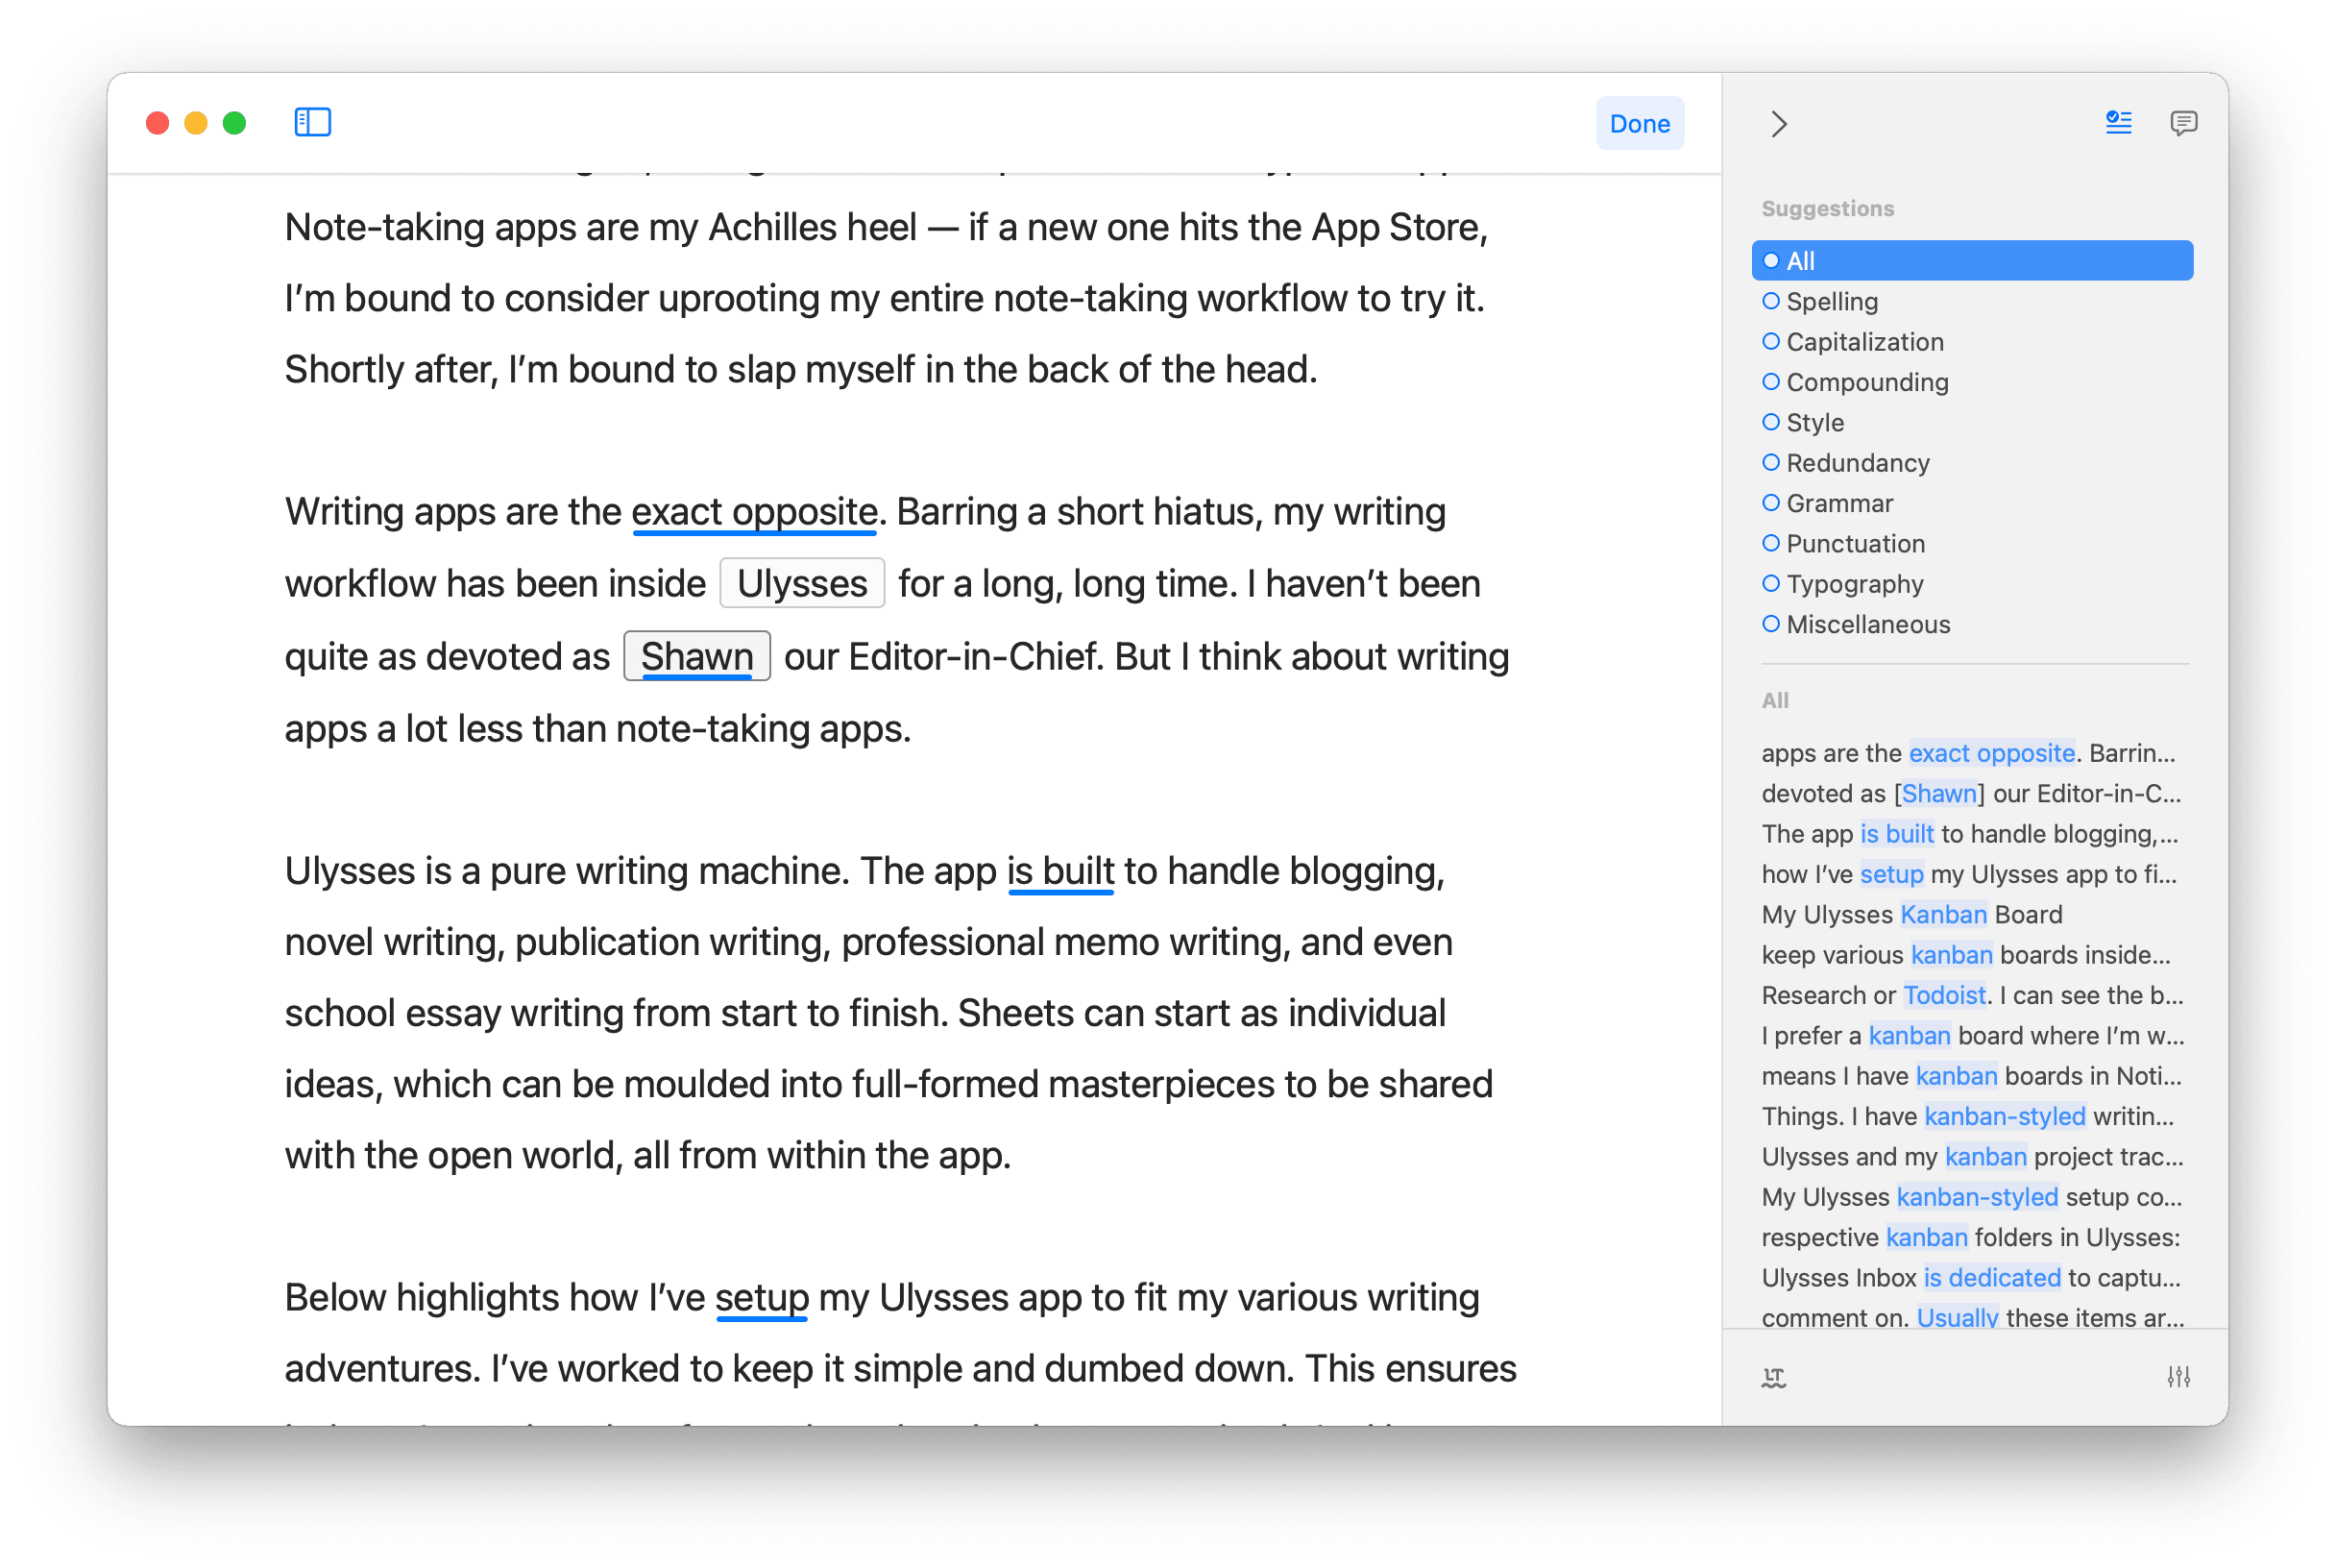Viewport: 2336px width, 1568px height.
Task: Click underlined 'setup' in editor
Action: point(762,1298)
